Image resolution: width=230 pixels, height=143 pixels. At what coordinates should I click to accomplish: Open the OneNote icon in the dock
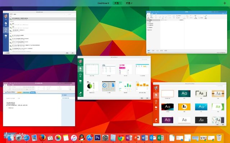pos(129,138)
